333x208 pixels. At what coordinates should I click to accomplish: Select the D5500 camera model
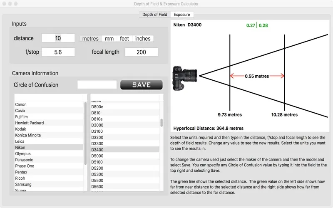click(125, 181)
